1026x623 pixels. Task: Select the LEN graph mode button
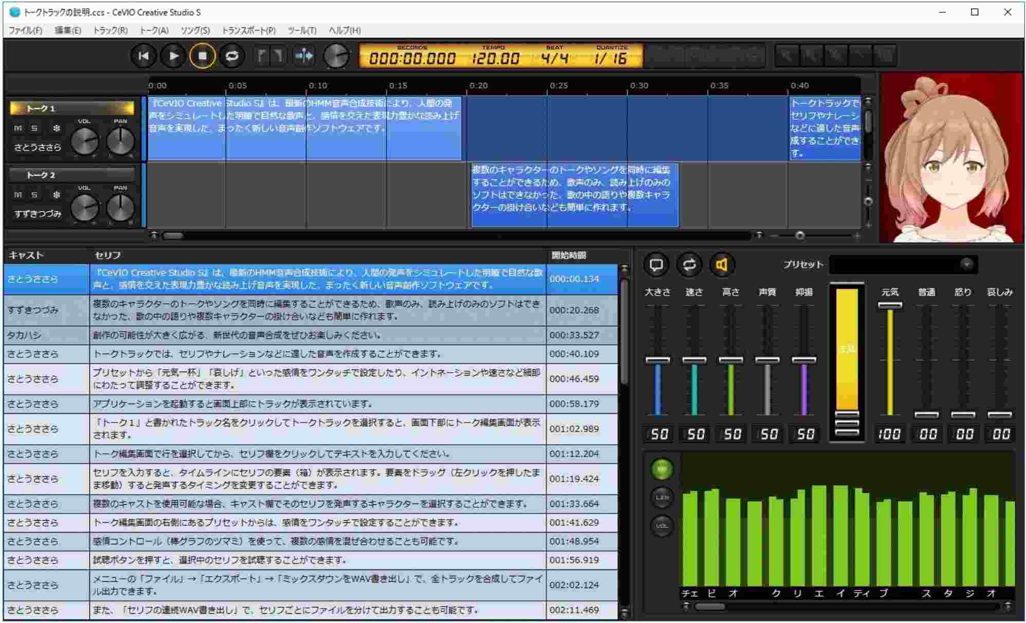pyautogui.click(x=662, y=497)
